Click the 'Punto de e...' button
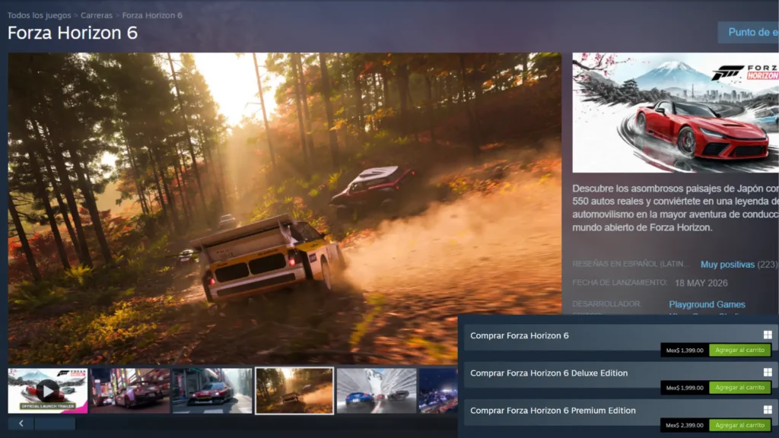779x438 pixels. 749,32
